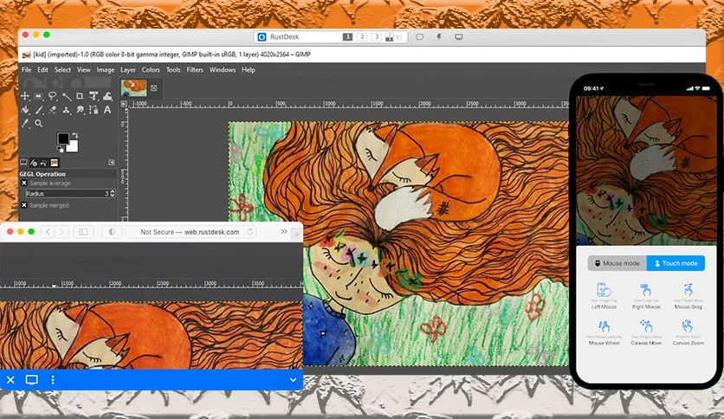Open the View menu
The height and width of the screenshot is (419, 724).
coord(84,69)
